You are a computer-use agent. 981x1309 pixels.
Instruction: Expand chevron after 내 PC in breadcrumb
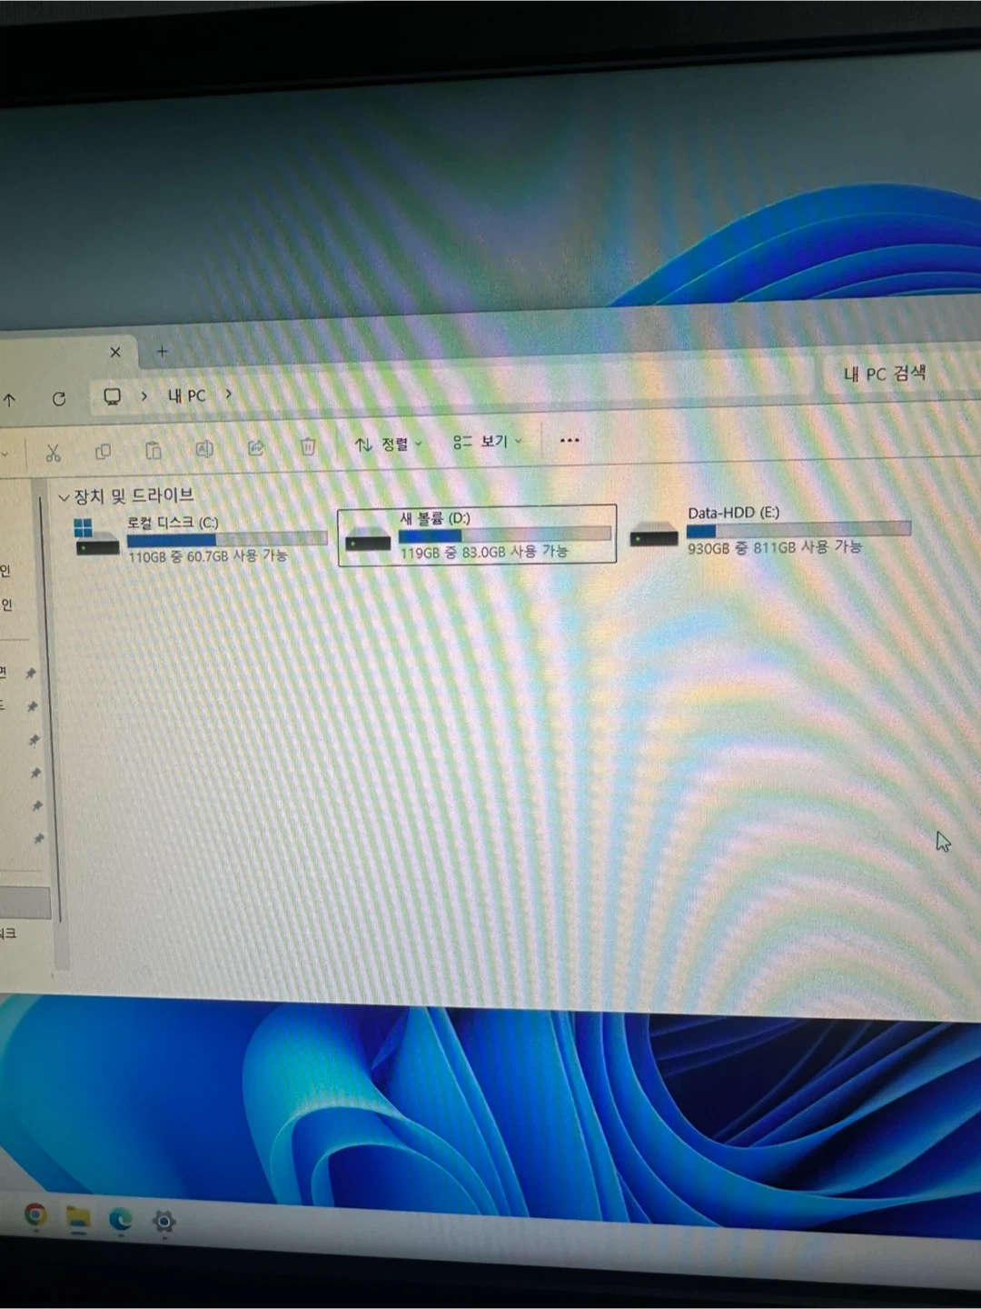229,395
